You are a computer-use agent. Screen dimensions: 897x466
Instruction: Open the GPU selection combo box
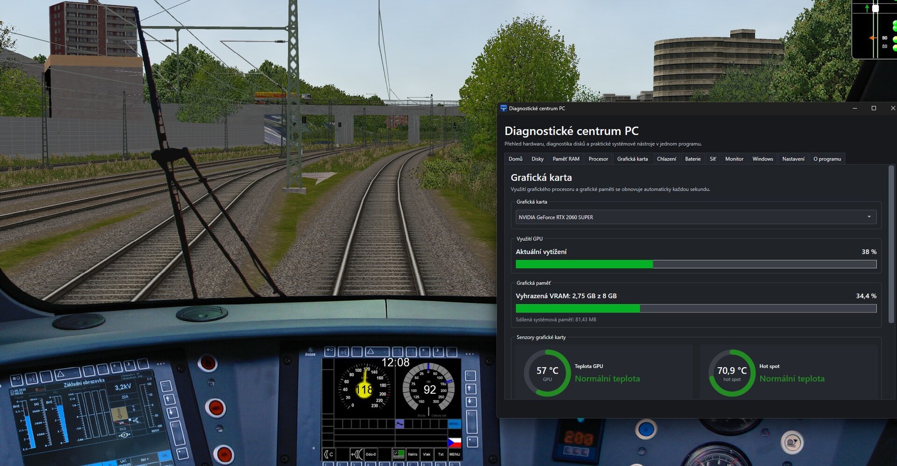tap(696, 217)
